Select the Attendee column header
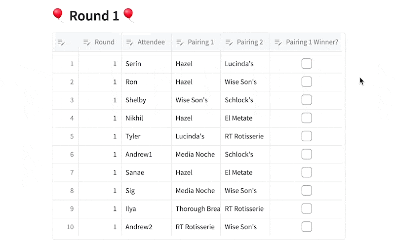 click(146, 42)
